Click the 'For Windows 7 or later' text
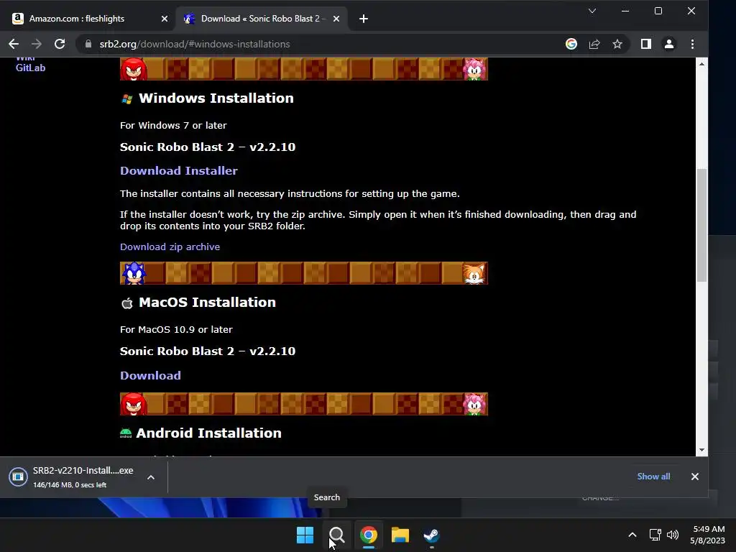Screen dimensions: 736x552 173,125
